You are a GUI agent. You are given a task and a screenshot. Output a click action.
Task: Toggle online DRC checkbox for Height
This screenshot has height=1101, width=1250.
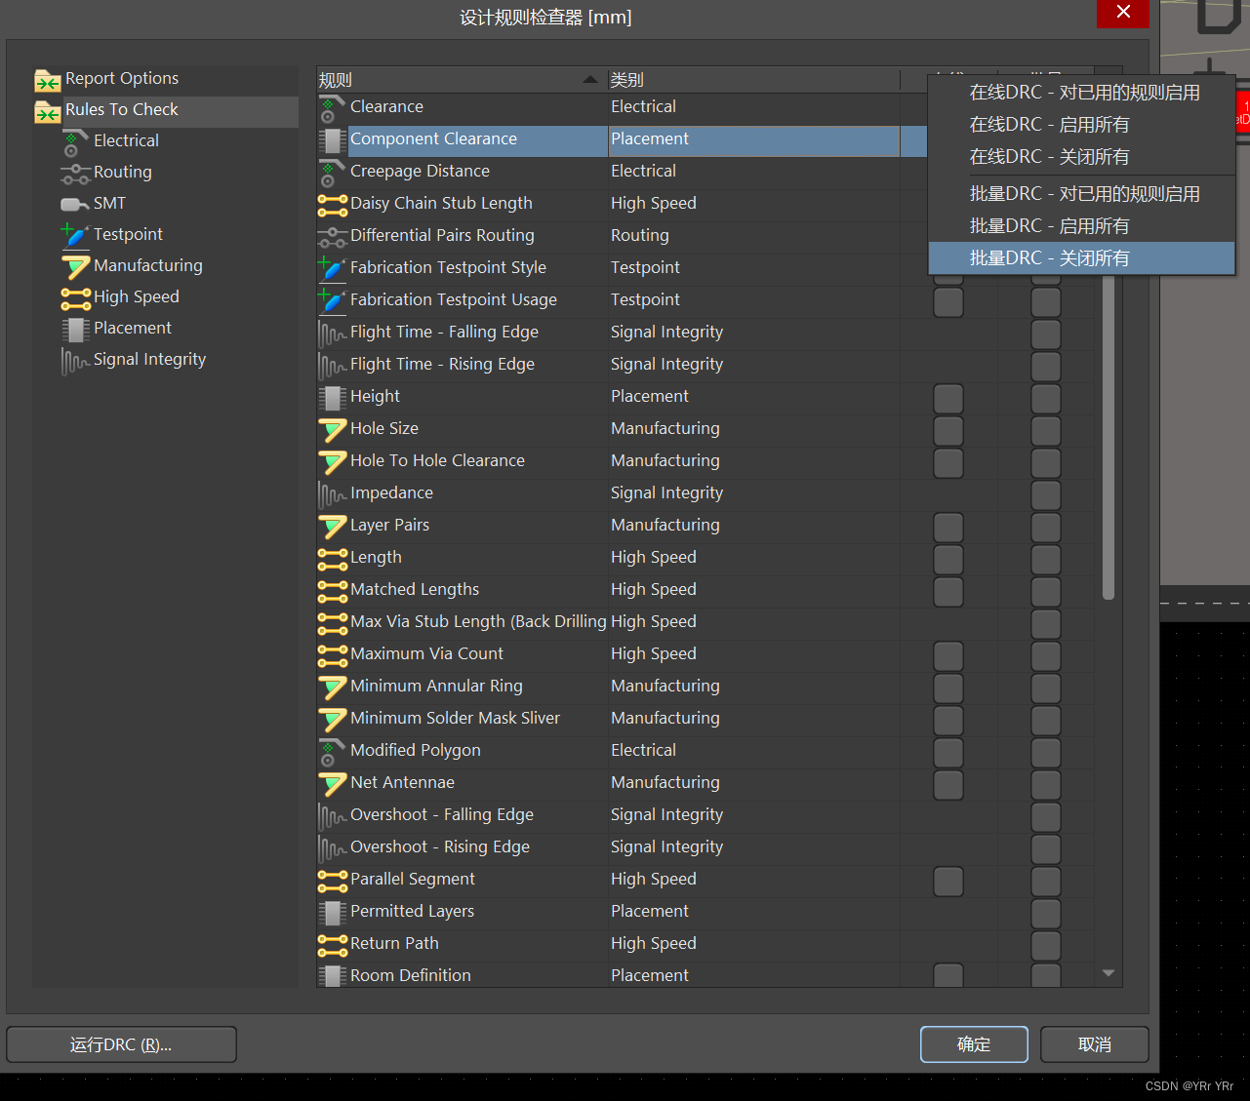(948, 398)
